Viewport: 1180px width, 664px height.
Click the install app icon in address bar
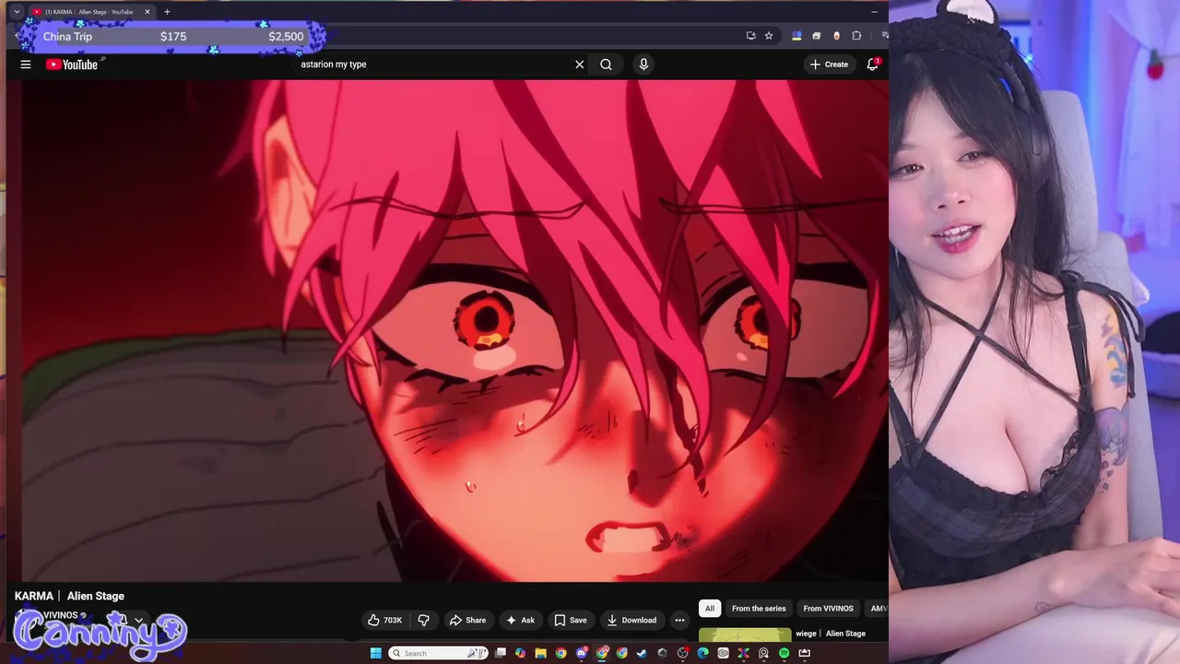click(750, 36)
